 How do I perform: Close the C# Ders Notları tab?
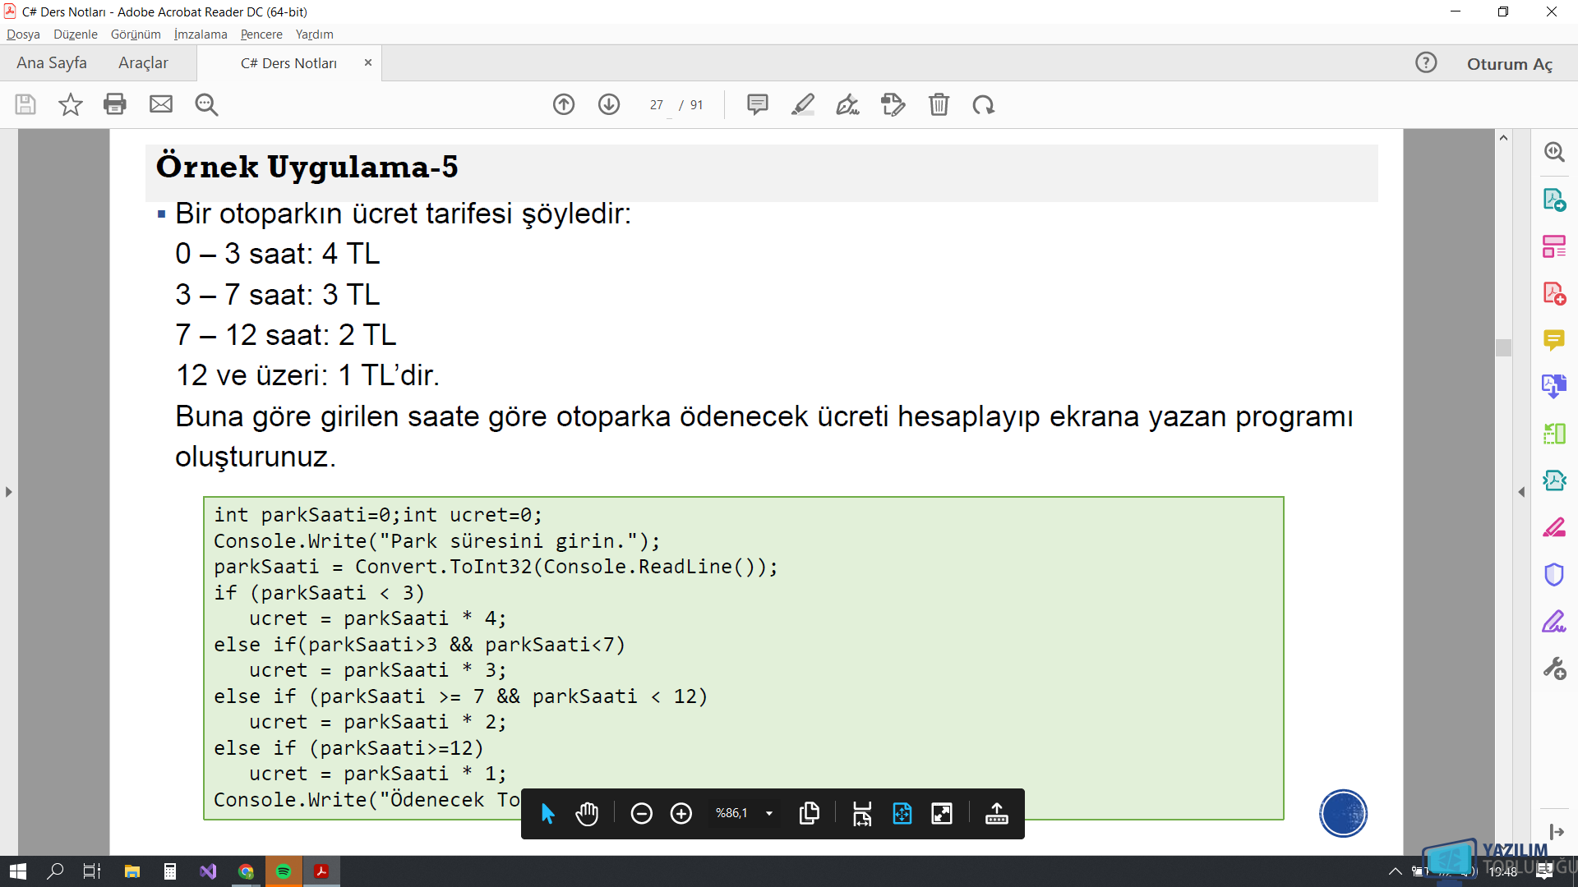pyautogui.click(x=368, y=62)
